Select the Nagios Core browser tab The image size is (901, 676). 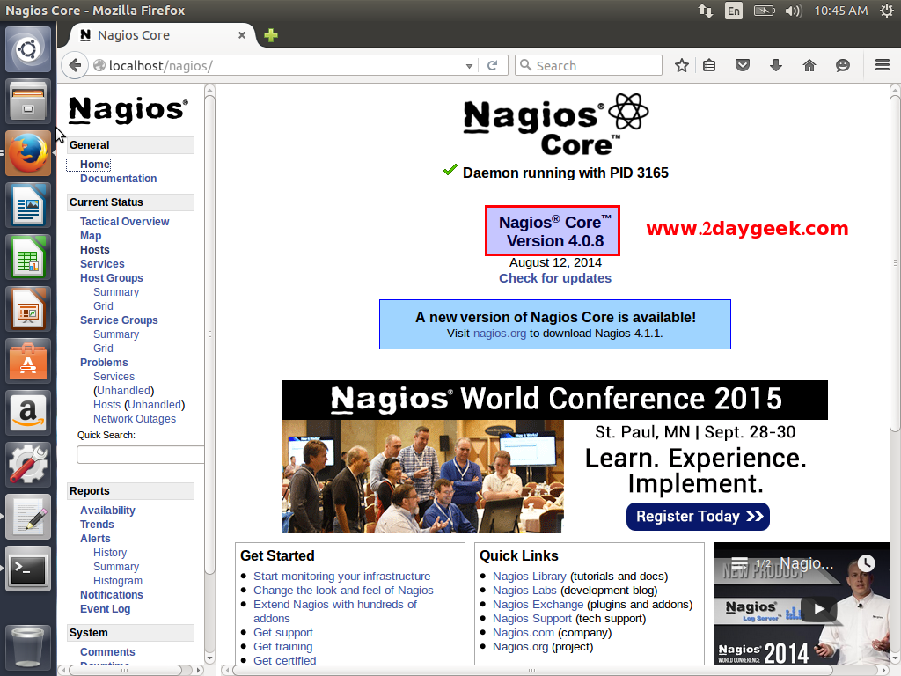click(x=162, y=35)
